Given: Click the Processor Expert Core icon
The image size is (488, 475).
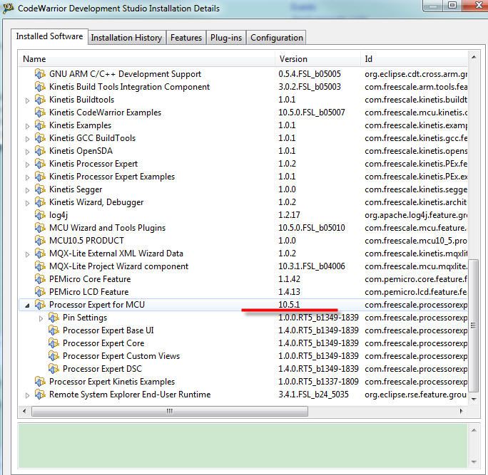Looking at the screenshot, I should pyautogui.click(x=54, y=343).
